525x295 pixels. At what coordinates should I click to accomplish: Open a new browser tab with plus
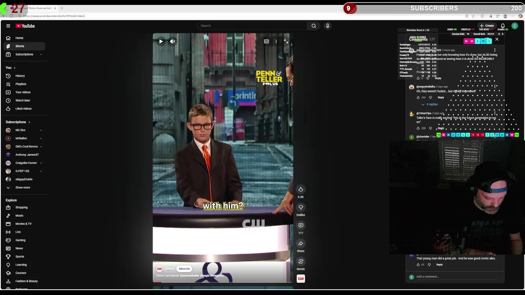click(62, 8)
